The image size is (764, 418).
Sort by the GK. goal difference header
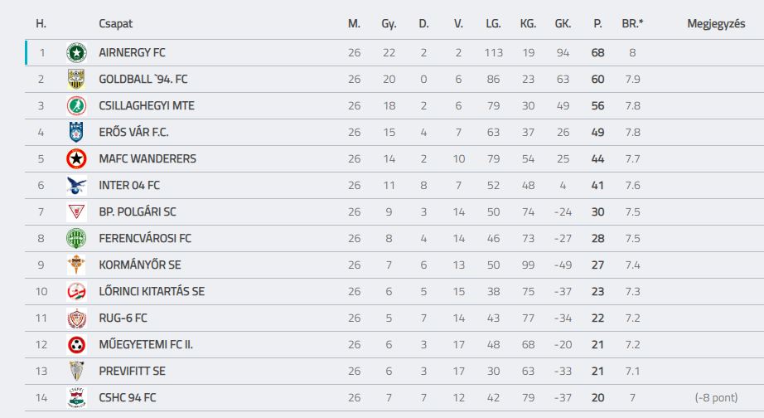coord(563,23)
